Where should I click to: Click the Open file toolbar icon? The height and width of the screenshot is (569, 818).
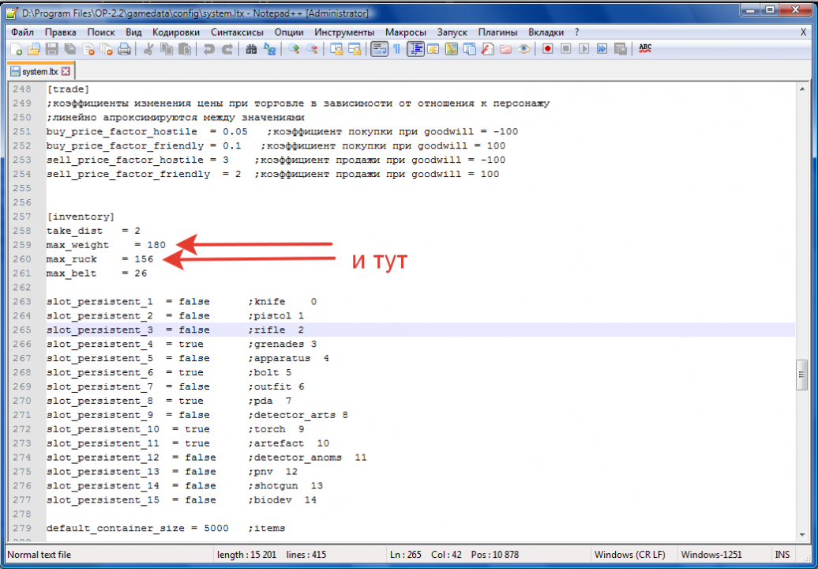33,50
